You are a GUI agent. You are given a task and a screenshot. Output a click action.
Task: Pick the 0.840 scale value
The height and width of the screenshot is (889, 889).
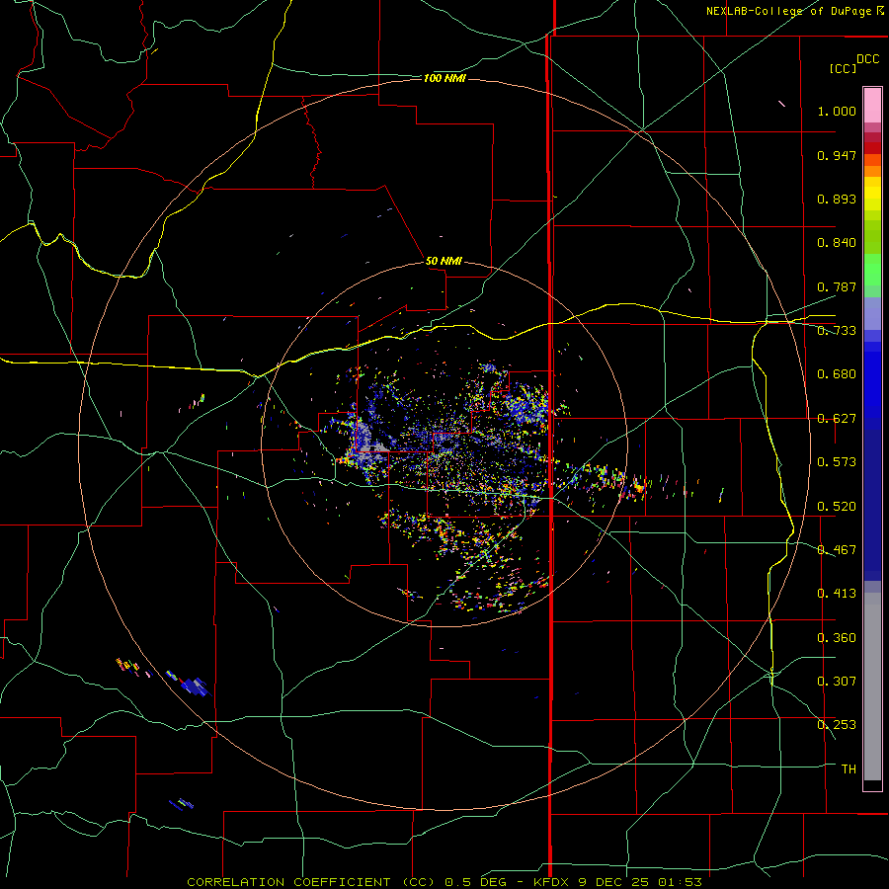click(837, 243)
